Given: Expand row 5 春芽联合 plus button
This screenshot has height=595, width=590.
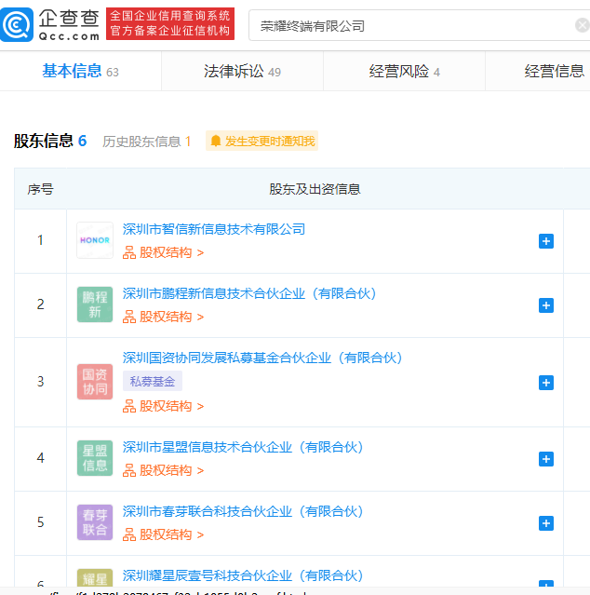Looking at the screenshot, I should coord(546,523).
